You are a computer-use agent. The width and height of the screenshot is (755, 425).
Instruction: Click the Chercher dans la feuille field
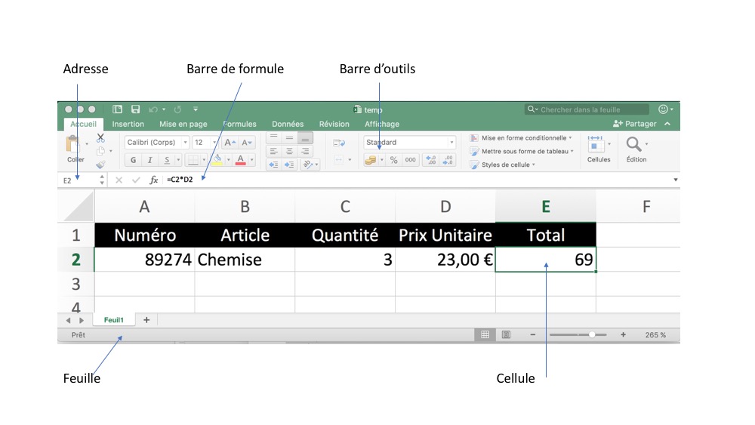pyautogui.click(x=587, y=109)
